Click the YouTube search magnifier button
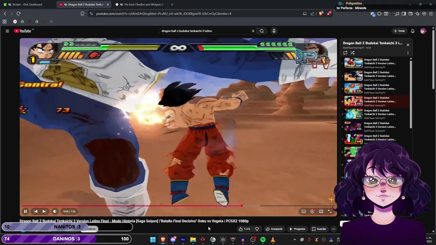The width and height of the screenshot is (436, 245). coord(262,31)
